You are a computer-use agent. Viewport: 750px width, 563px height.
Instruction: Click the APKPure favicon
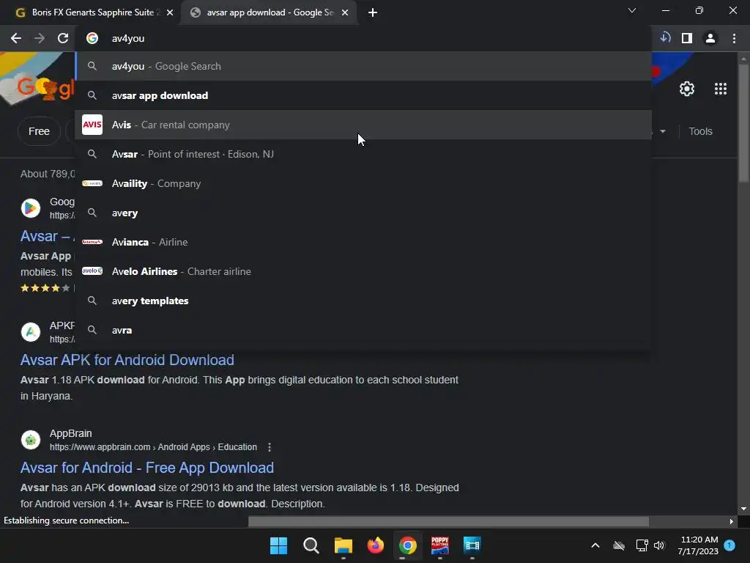coord(31,332)
